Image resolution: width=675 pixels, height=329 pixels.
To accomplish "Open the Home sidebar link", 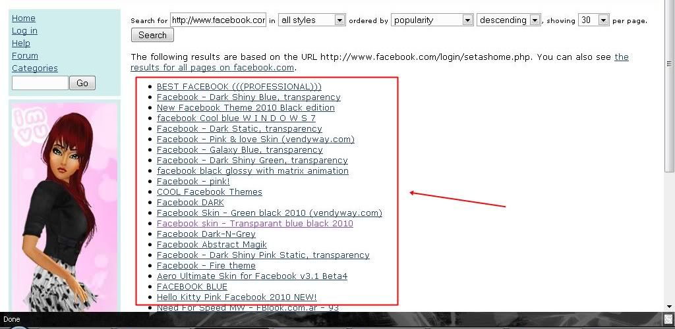I will (24, 18).
